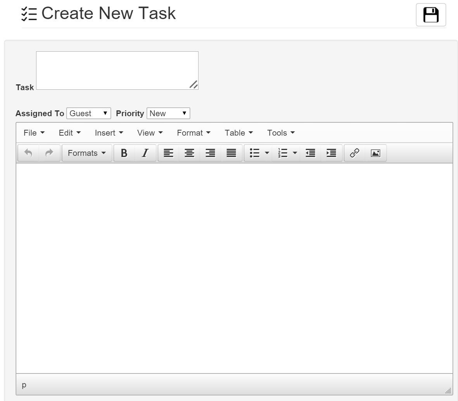Open the Priority dropdown showing New
This screenshot has height=401, width=458.
168,113
